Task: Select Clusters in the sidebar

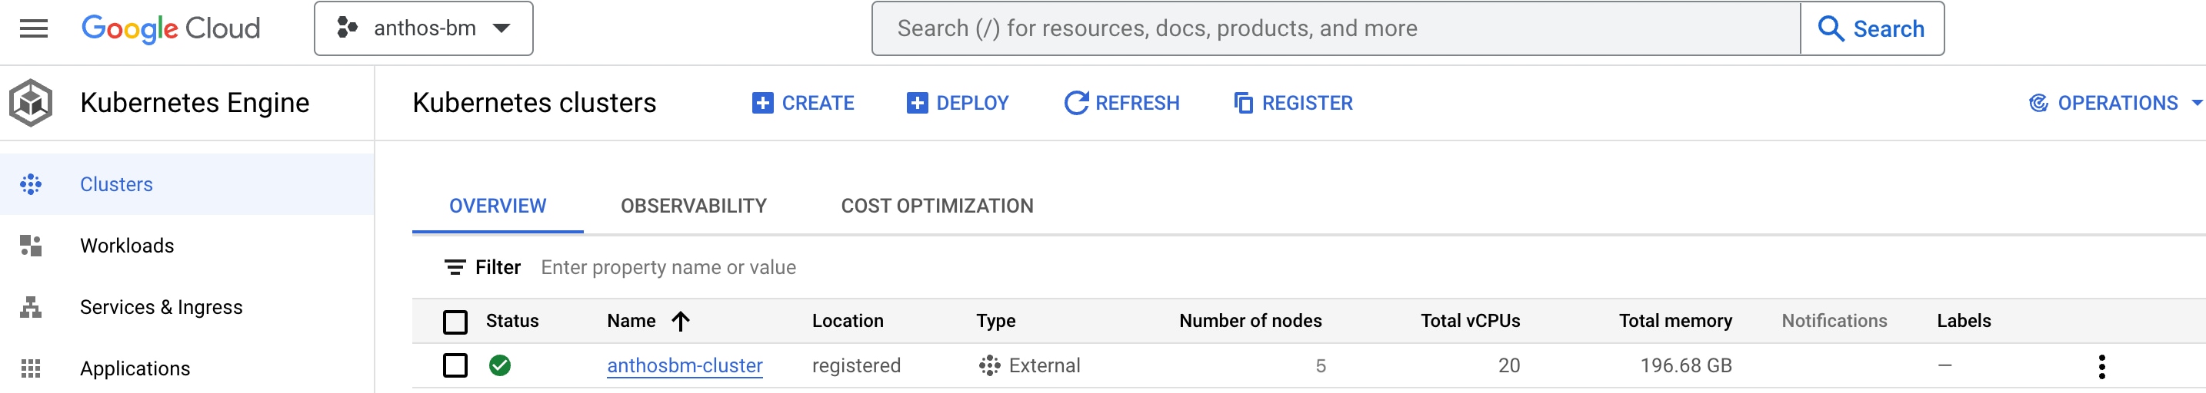Action: (x=187, y=183)
